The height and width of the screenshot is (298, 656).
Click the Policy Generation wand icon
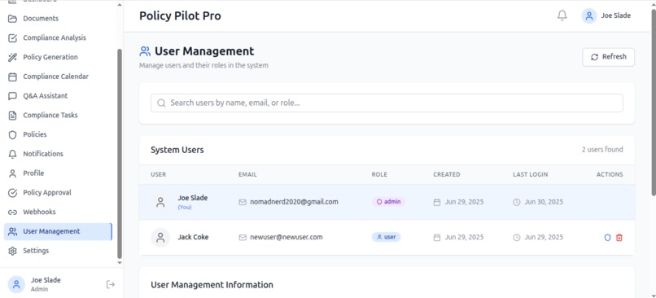[x=12, y=57]
